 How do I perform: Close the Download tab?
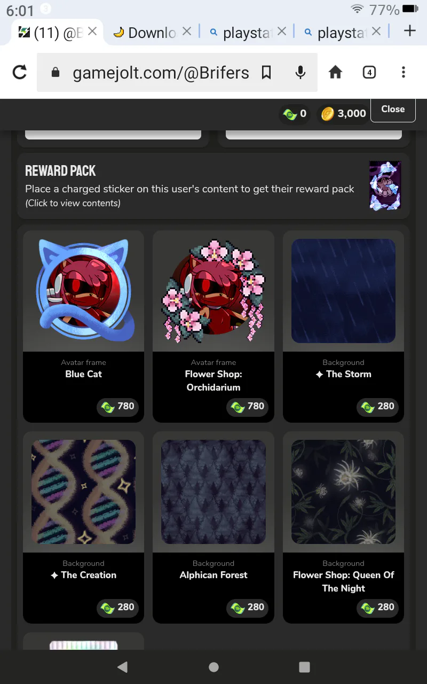186,32
